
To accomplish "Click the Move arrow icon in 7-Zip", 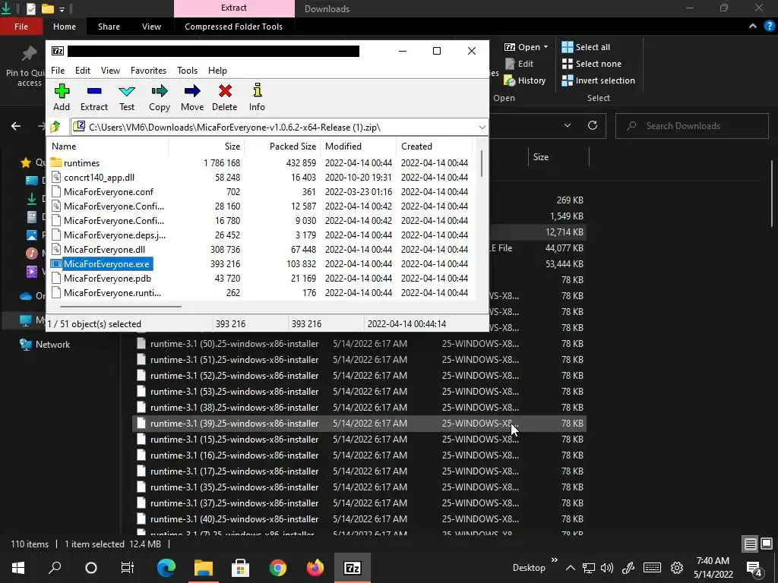I will coord(192,91).
